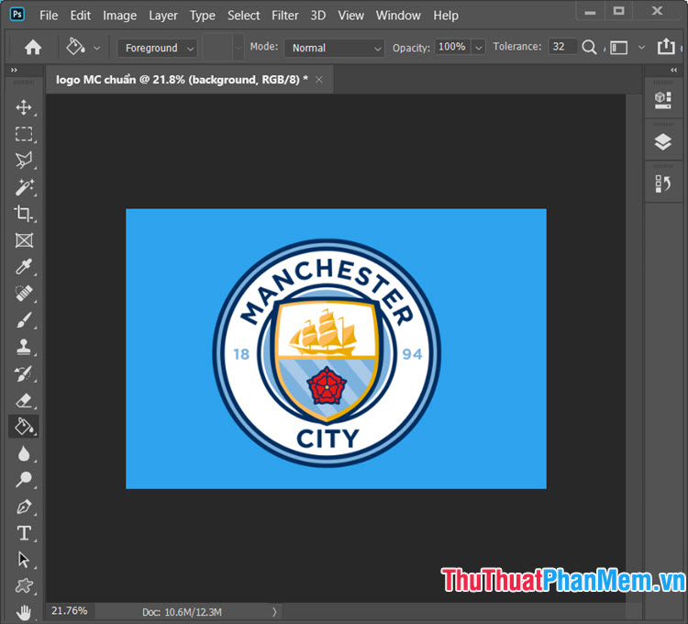Select the Paint Bucket tool in toolbar
The height and width of the screenshot is (624, 688).
click(24, 427)
